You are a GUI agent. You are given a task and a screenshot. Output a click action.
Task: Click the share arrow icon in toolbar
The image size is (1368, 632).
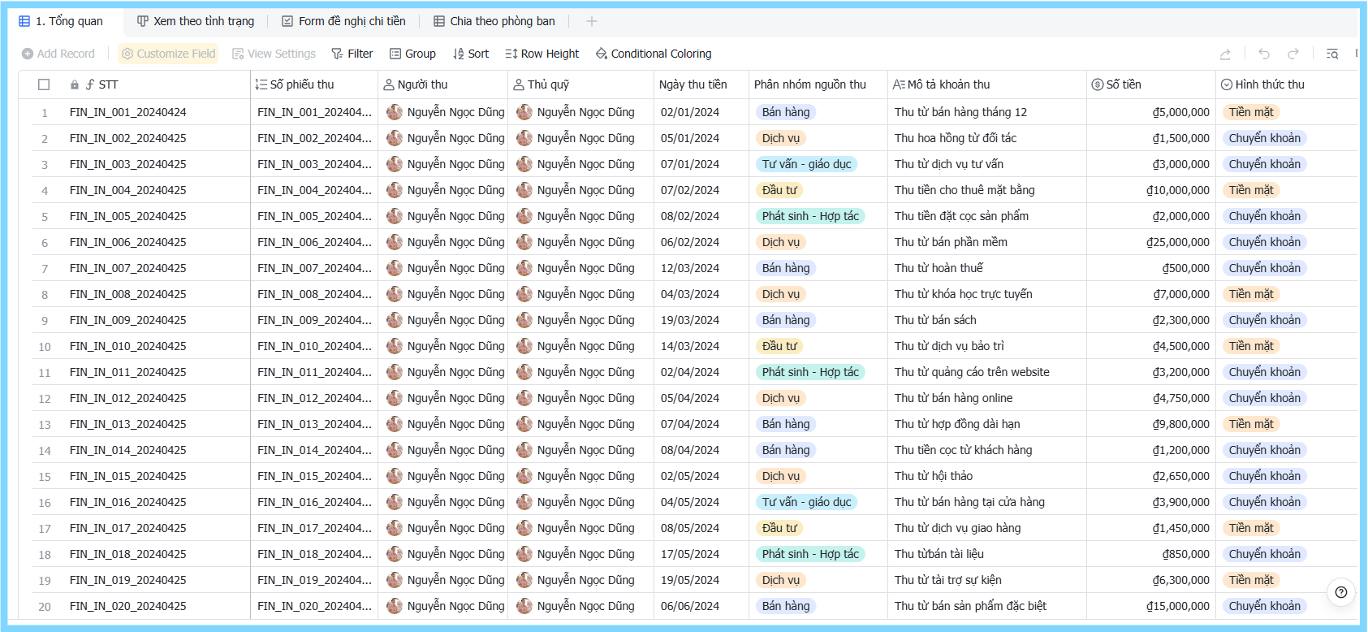[x=1225, y=54]
